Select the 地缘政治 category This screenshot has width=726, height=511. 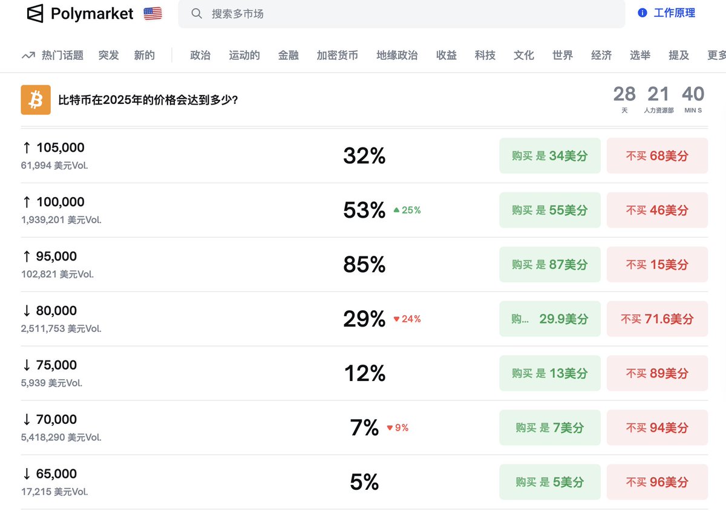(397, 56)
